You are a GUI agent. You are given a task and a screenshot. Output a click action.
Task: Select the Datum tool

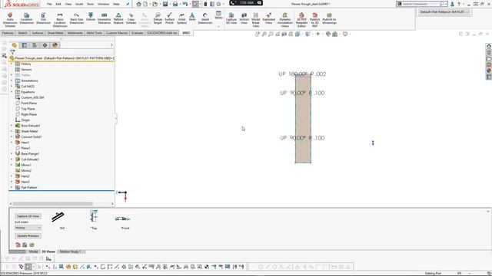(91, 17)
